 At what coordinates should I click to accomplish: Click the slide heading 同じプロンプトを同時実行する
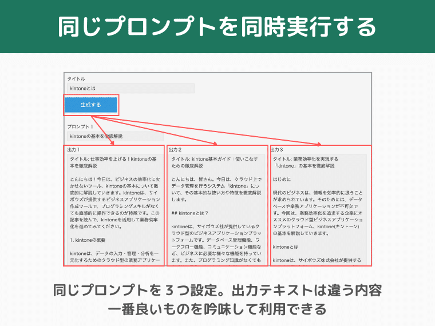coord(217,27)
